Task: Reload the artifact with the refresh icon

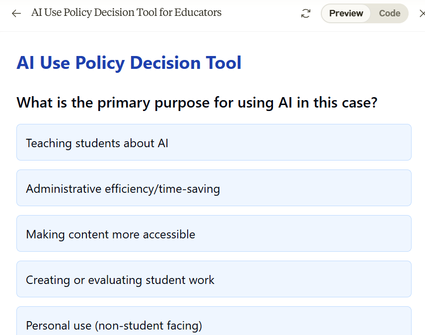Action: point(306,13)
